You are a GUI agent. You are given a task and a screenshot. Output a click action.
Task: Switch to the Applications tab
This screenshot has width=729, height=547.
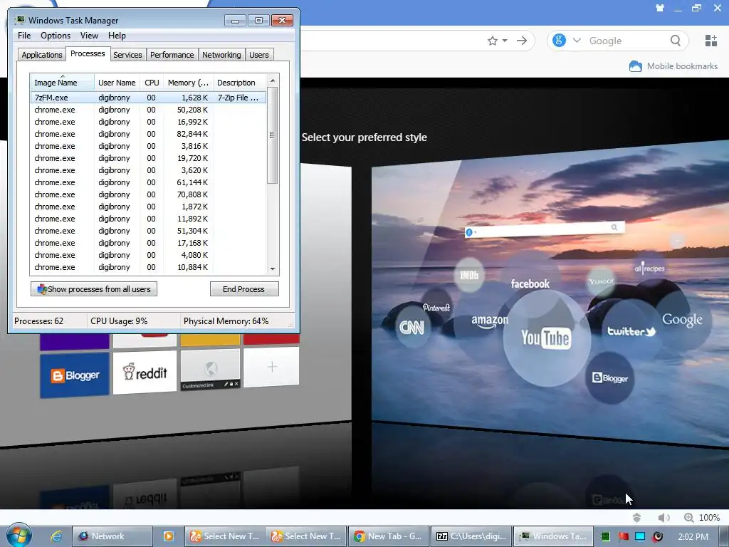click(x=42, y=55)
